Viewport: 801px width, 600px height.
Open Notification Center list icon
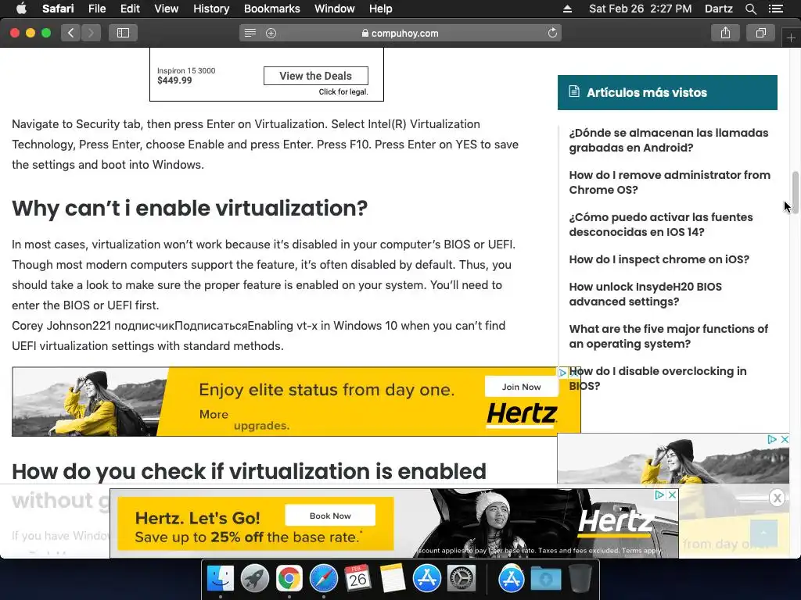775,9
